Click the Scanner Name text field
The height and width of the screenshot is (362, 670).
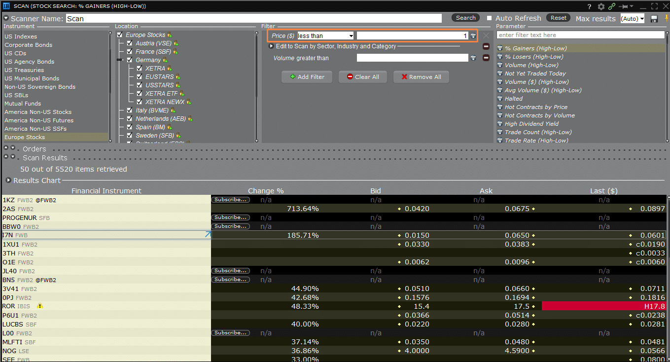click(253, 19)
